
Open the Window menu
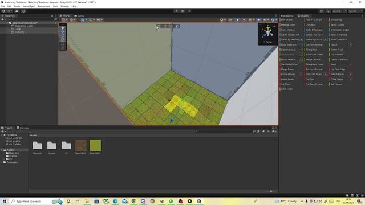click(x=64, y=6)
